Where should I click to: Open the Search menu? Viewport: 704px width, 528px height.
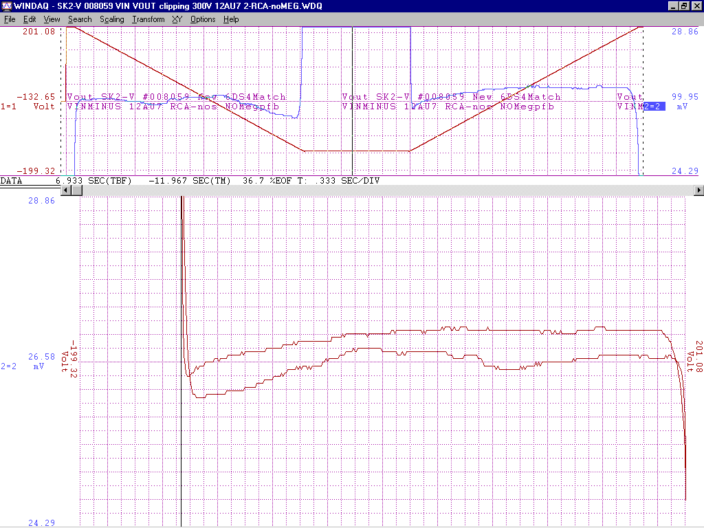(x=80, y=19)
